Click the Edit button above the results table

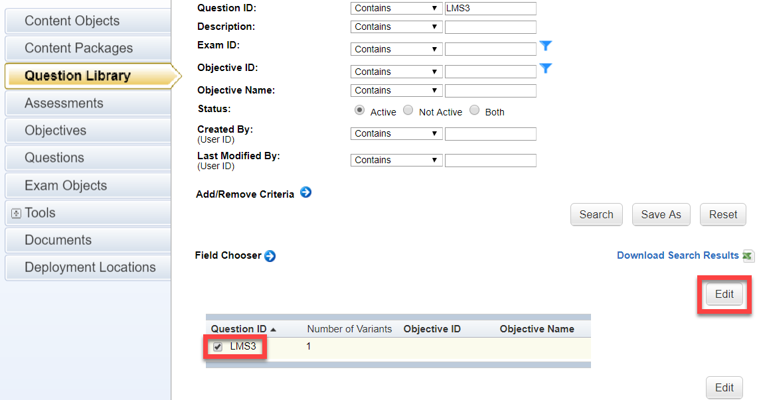pyautogui.click(x=724, y=295)
